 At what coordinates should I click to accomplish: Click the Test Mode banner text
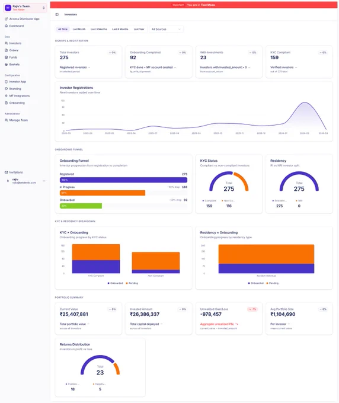click(201, 5)
